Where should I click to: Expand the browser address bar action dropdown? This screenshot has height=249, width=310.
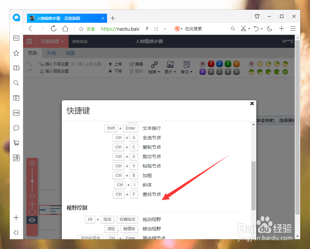coord(165,29)
